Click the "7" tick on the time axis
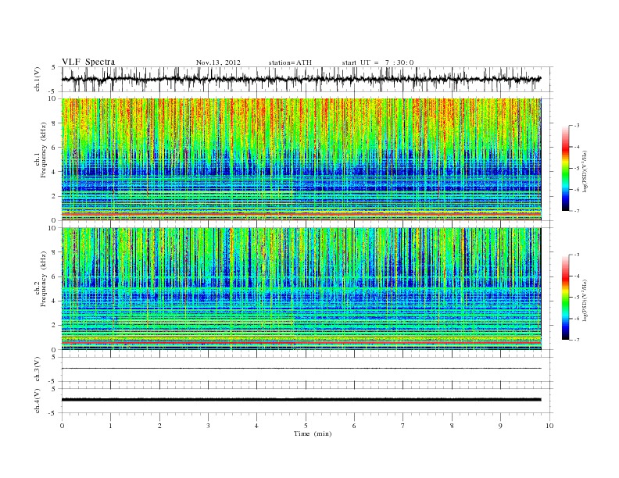Screen dimensions: 619x478 (403, 426)
